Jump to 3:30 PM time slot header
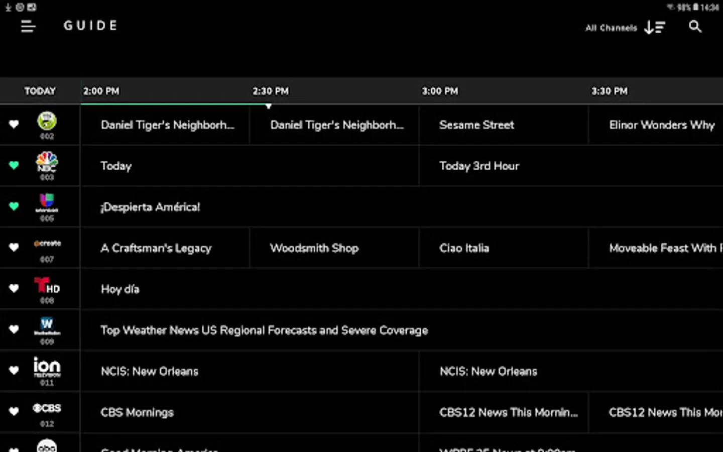The height and width of the screenshot is (452, 723). [609, 91]
